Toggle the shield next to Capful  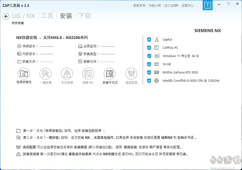pos(149,39)
